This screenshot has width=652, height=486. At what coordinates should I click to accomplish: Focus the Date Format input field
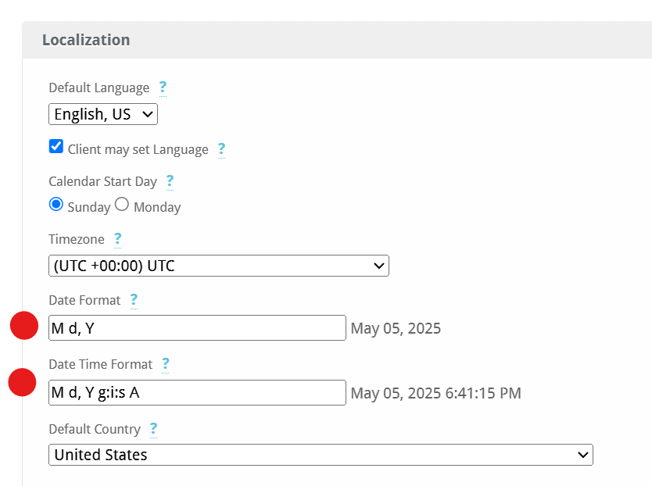click(x=197, y=328)
